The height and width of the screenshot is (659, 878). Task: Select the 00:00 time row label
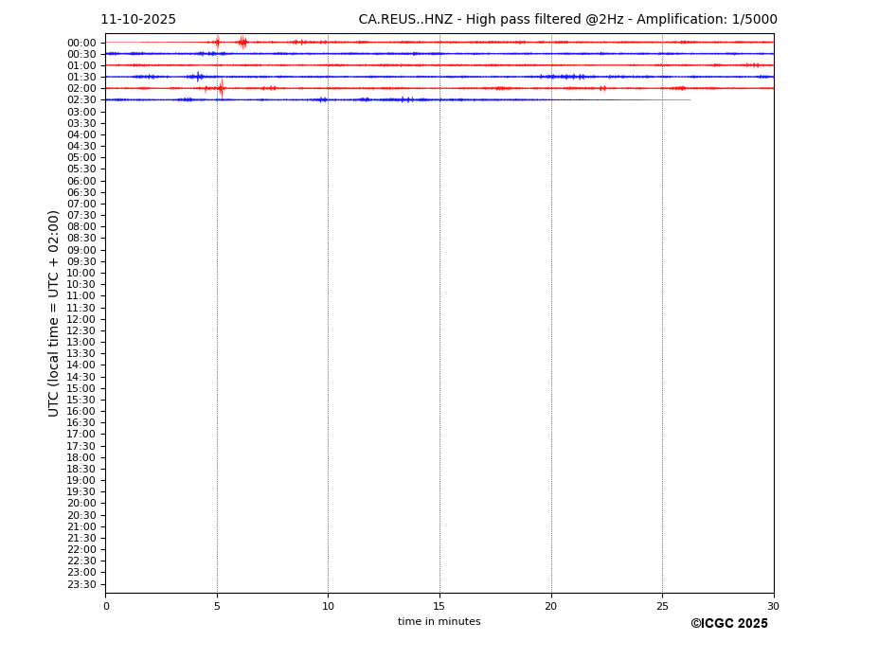point(81,43)
